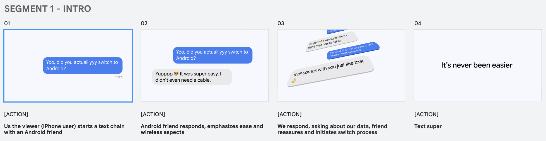Click the frame number label 04

[x=417, y=23]
